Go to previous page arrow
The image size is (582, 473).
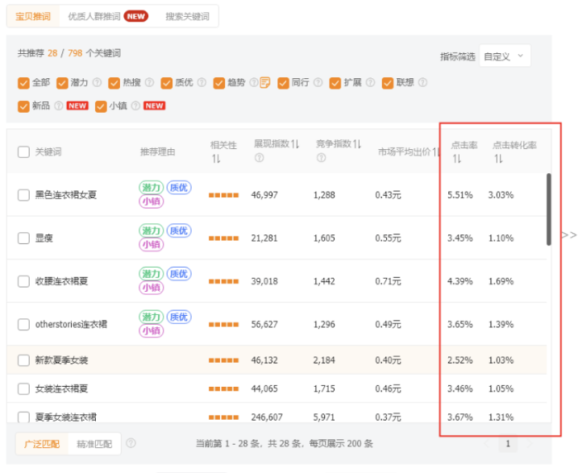pos(487,443)
